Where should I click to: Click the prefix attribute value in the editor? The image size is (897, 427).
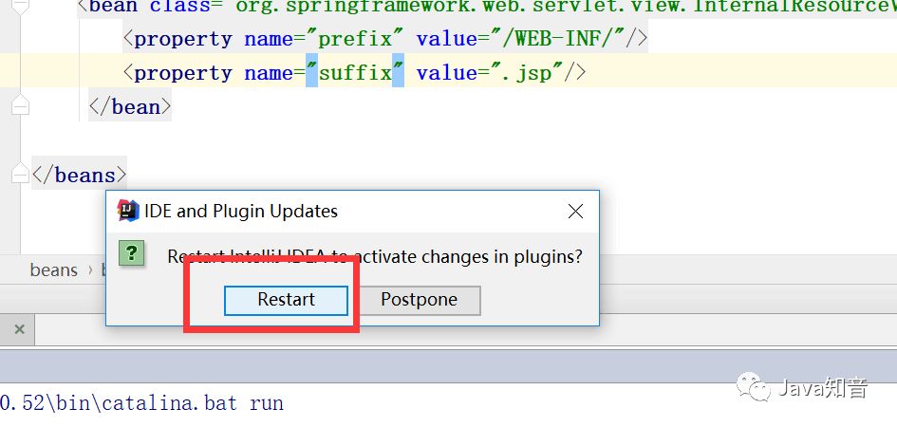point(355,38)
